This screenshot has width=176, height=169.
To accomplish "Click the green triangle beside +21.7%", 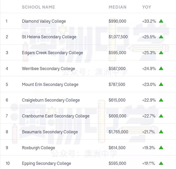I will click(x=161, y=132).
